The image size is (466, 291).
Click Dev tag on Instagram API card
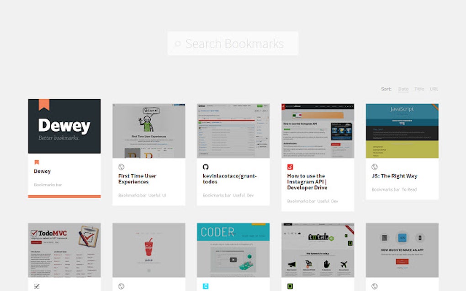(x=334, y=201)
